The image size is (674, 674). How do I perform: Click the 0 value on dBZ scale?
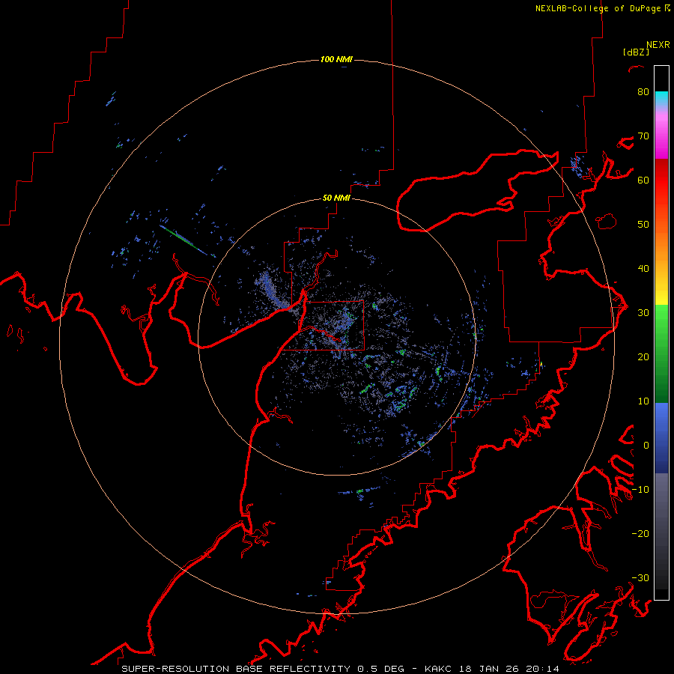(646, 446)
